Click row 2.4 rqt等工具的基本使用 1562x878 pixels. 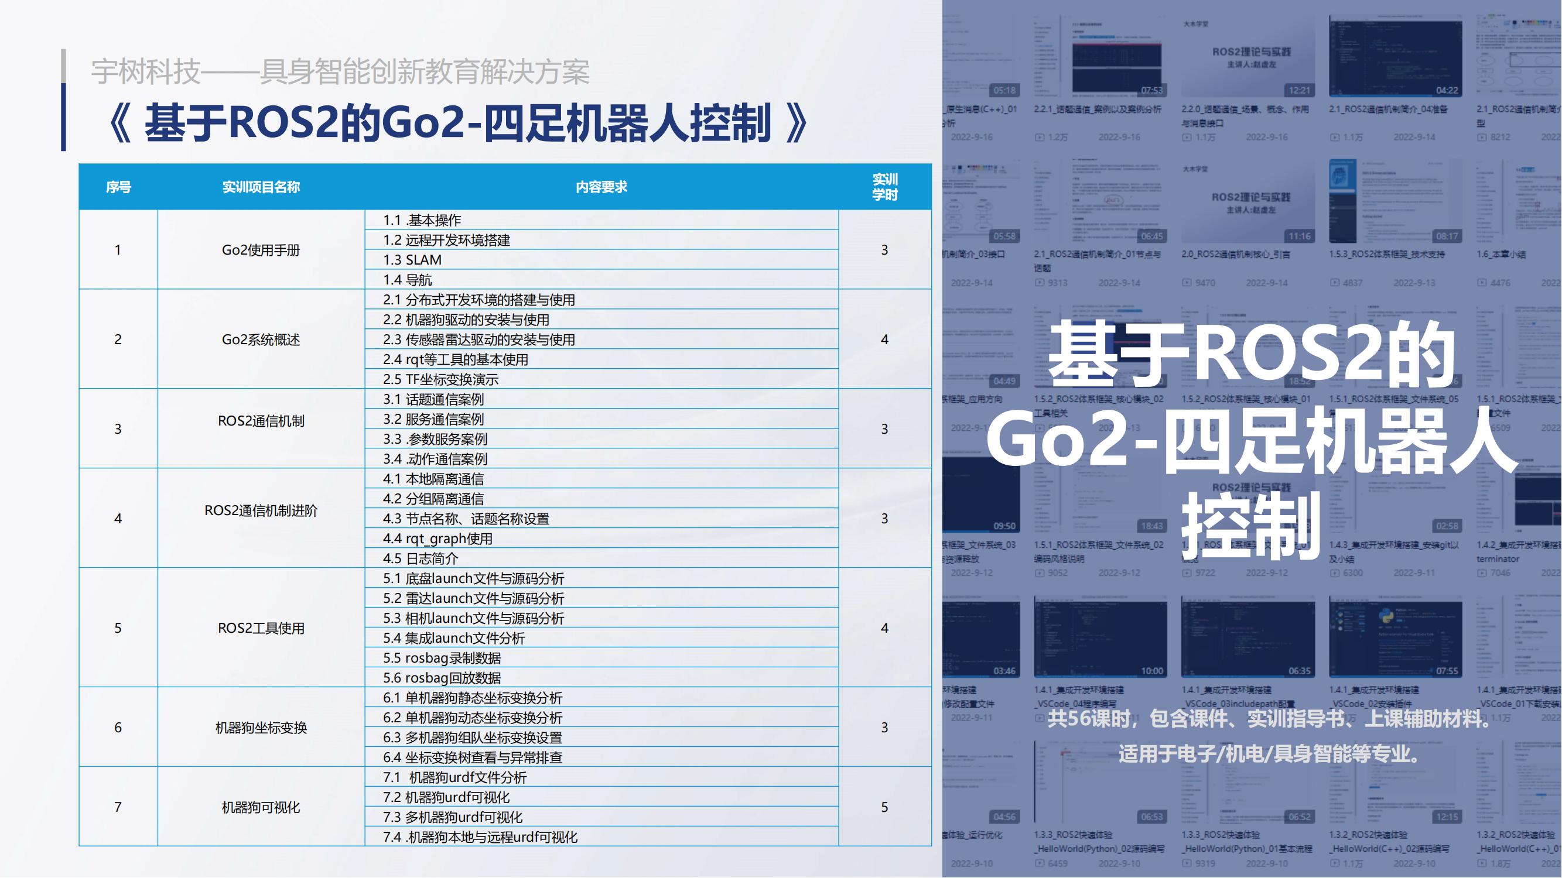[x=601, y=359]
